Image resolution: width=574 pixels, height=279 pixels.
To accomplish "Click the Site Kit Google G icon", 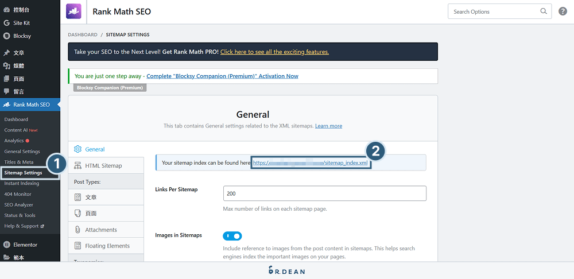I will tap(6, 23).
